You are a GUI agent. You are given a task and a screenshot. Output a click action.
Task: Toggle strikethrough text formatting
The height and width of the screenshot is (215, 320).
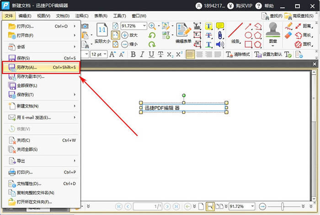coord(160,54)
